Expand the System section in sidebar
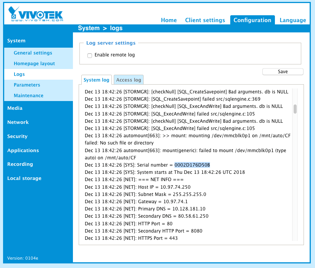This screenshot has height=268, width=315. tap(16, 41)
